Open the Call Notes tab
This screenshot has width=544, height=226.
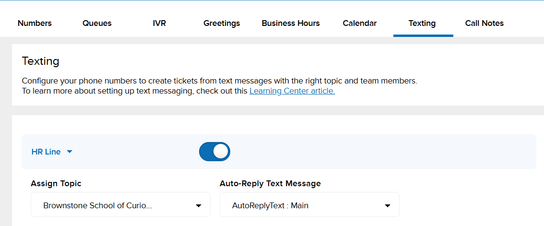click(x=485, y=23)
